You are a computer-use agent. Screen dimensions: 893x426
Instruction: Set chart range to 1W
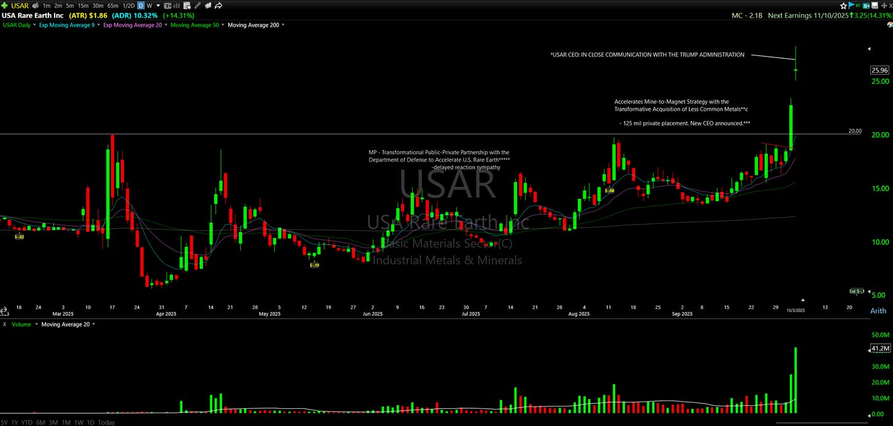click(x=79, y=422)
